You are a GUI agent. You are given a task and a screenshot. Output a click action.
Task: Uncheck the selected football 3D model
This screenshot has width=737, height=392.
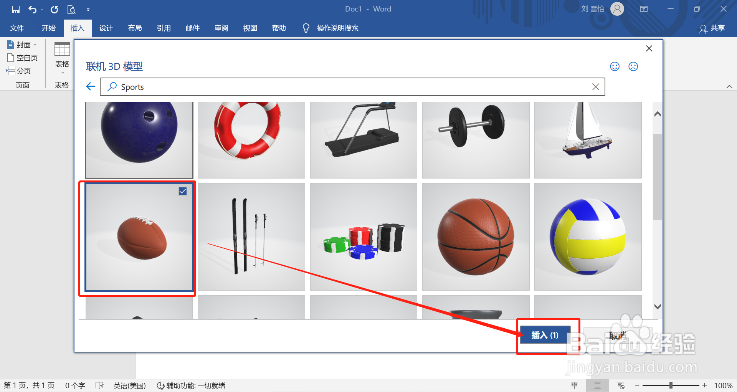pos(182,191)
